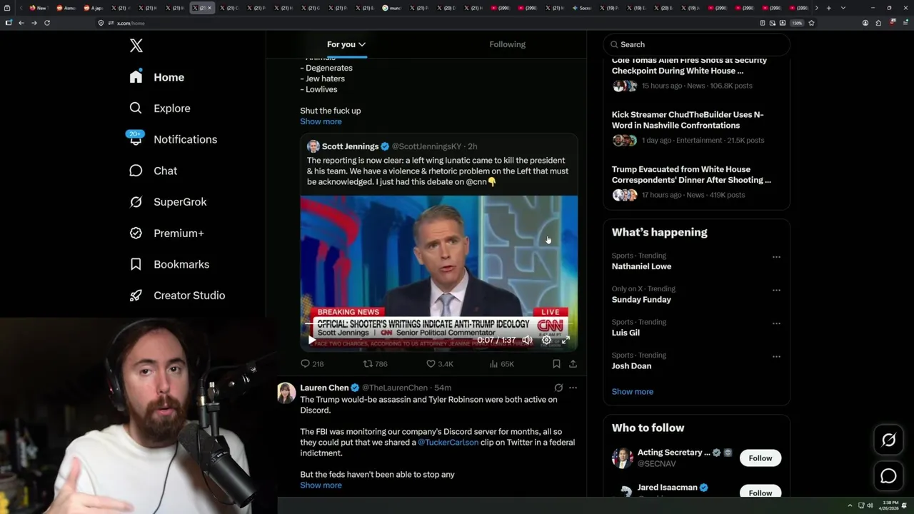Open the For you dropdown chevron
The image size is (914, 514).
pyautogui.click(x=362, y=44)
